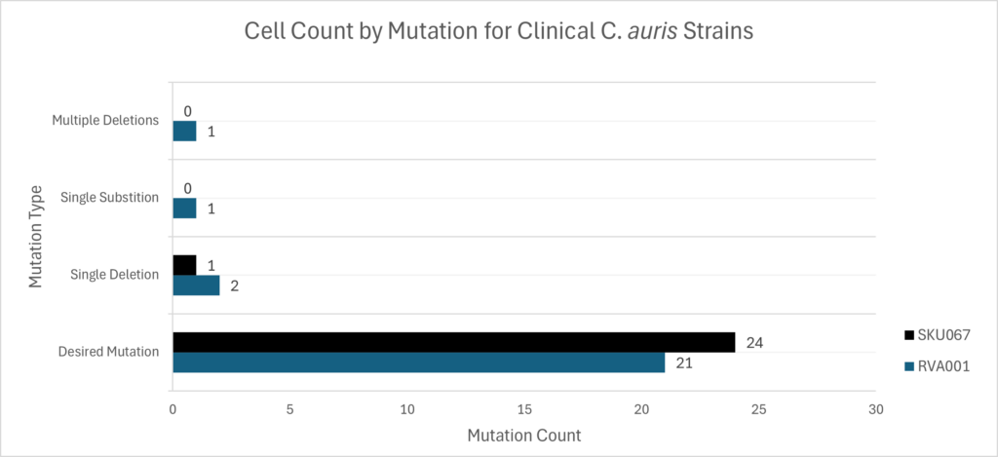Click the blue Single Deletion bar
Screen dimensions: 998x457
pyautogui.click(x=196, y=286)
